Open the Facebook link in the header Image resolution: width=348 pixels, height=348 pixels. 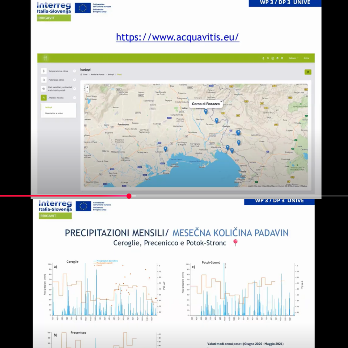(263, 58)
